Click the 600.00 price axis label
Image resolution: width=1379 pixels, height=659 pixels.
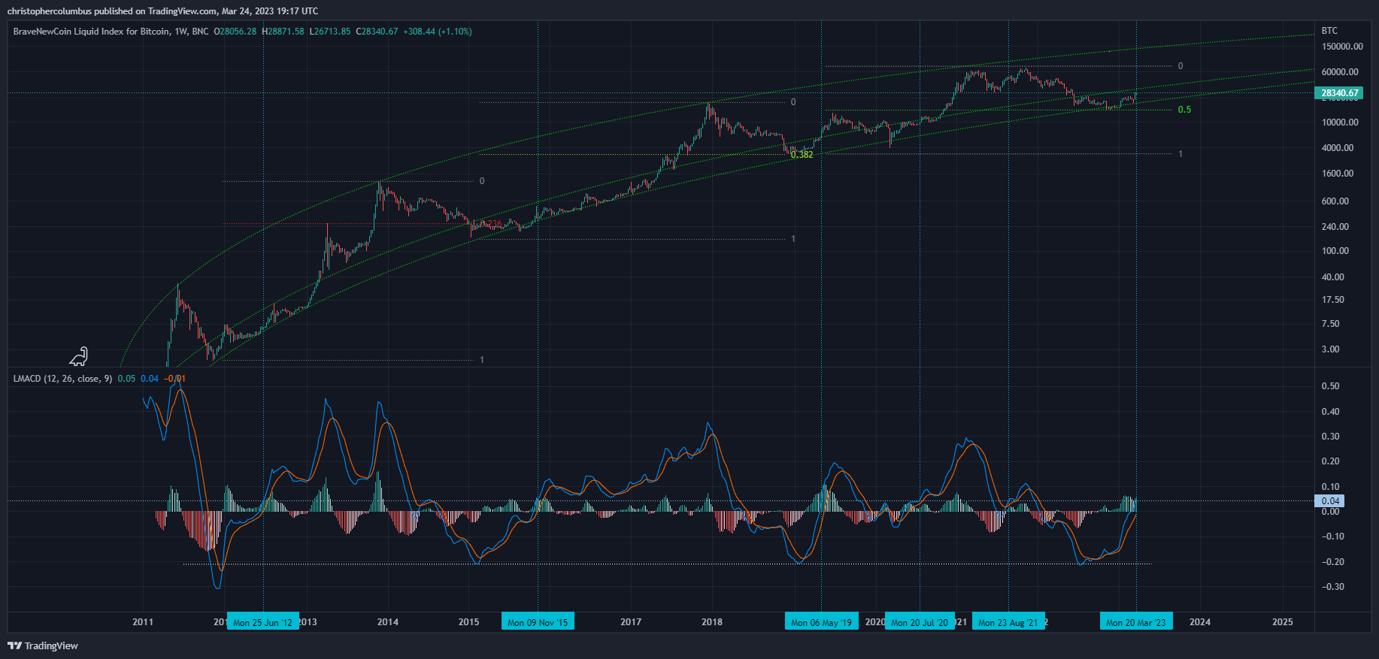(1335, 201)
